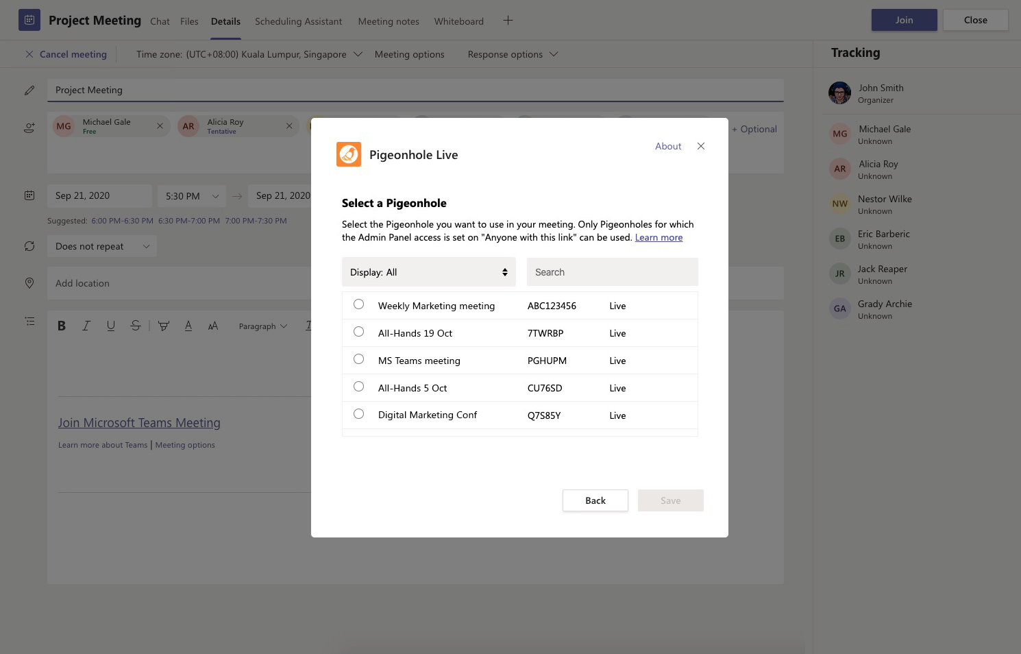
Task: Toggle bold formatting
Action: pyautogui.click(x=62, y=326)
